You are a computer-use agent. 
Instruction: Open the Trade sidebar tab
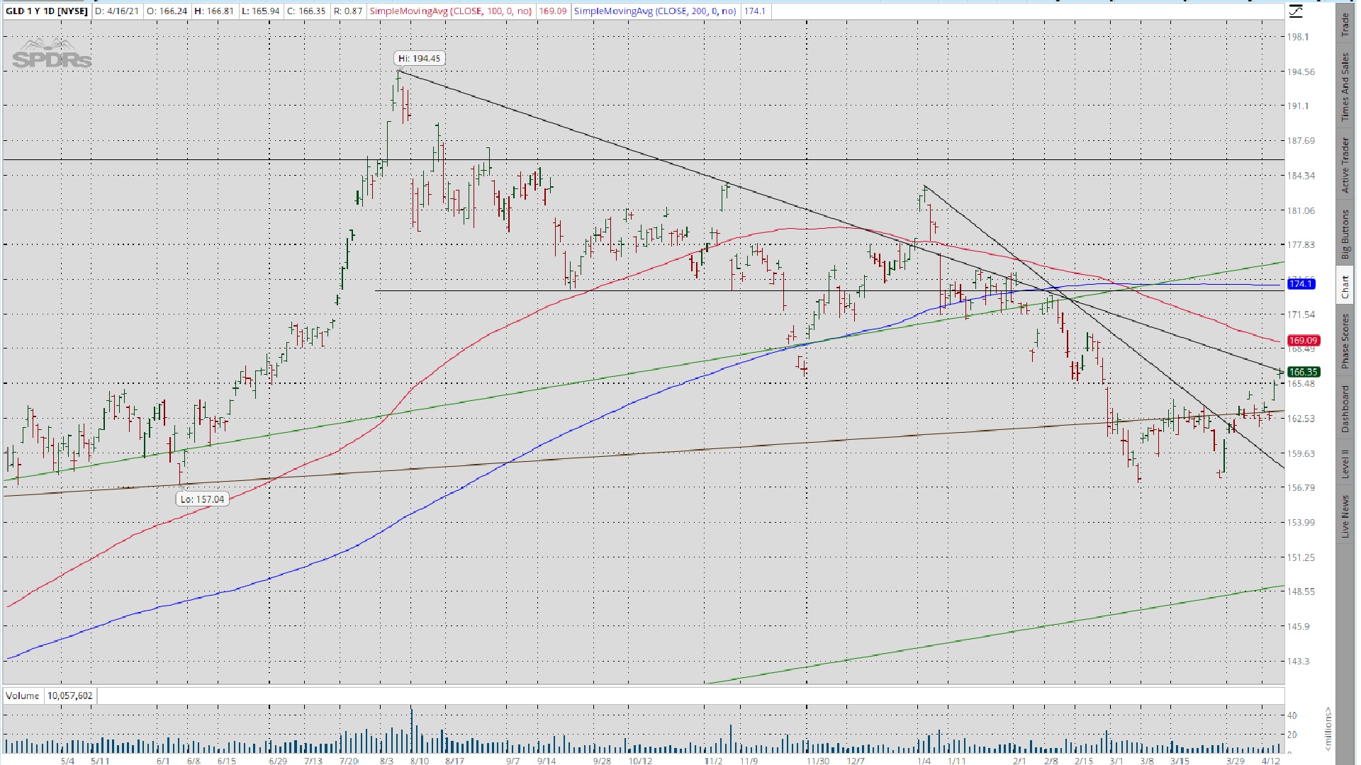pyautogui.click(x=1345, y=25)
